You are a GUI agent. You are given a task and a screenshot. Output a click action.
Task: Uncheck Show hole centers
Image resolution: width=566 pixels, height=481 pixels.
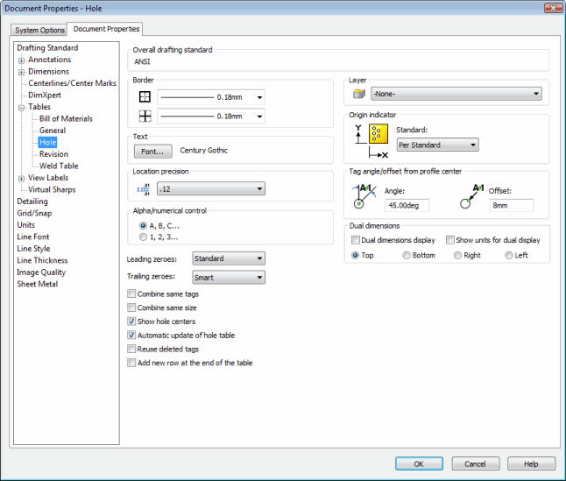pyautogui.click(x=131, y=322)
